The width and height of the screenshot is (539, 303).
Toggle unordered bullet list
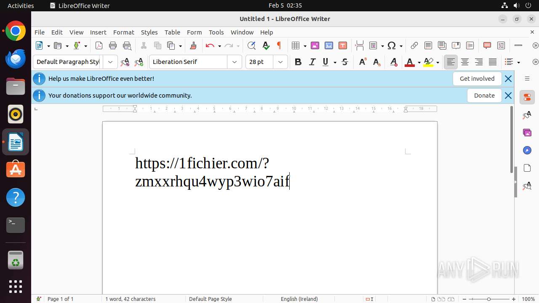point(509,62)
